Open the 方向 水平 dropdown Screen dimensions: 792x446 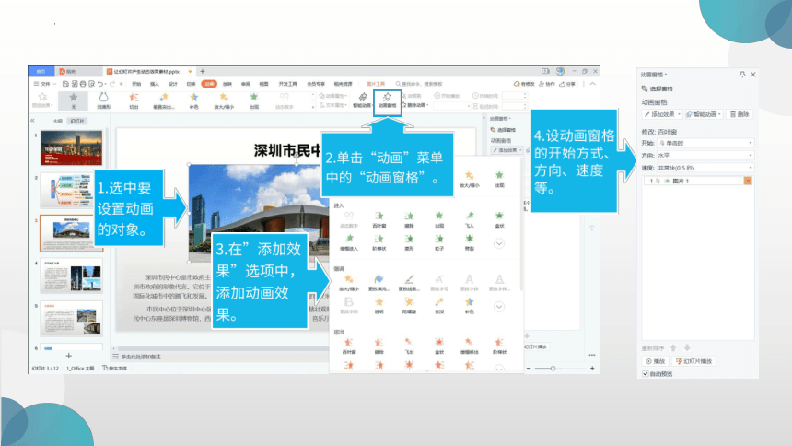coord(705,155)
